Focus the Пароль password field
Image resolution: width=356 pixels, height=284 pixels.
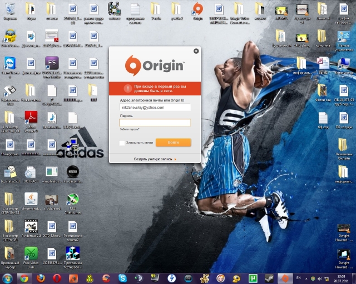155,123
